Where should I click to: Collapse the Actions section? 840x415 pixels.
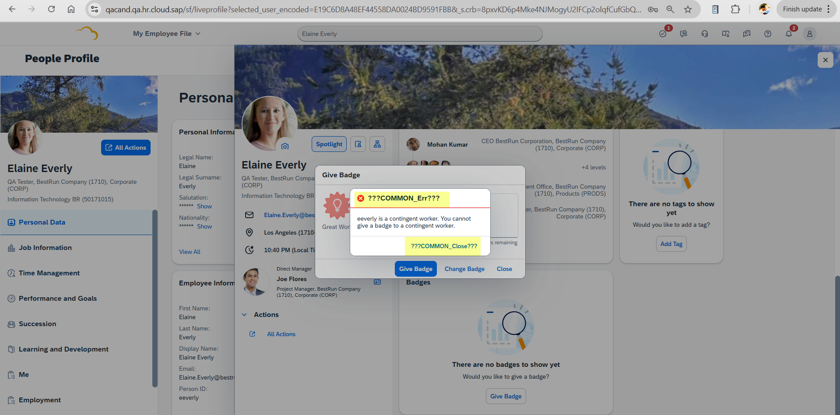244,315
